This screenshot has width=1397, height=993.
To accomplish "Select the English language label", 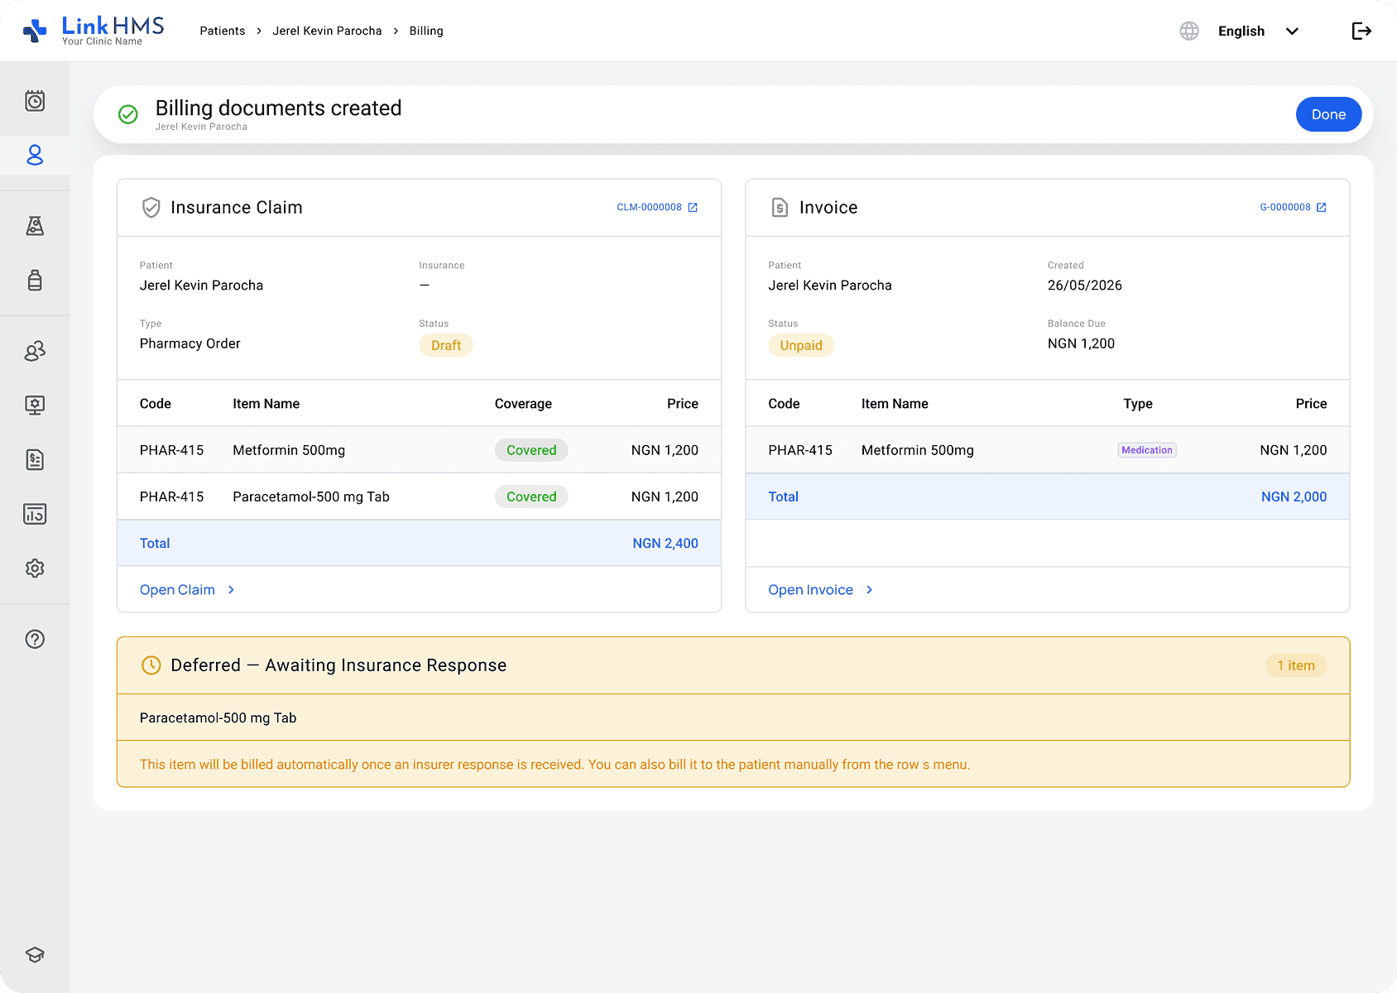I will click(x=1241, y=31).
